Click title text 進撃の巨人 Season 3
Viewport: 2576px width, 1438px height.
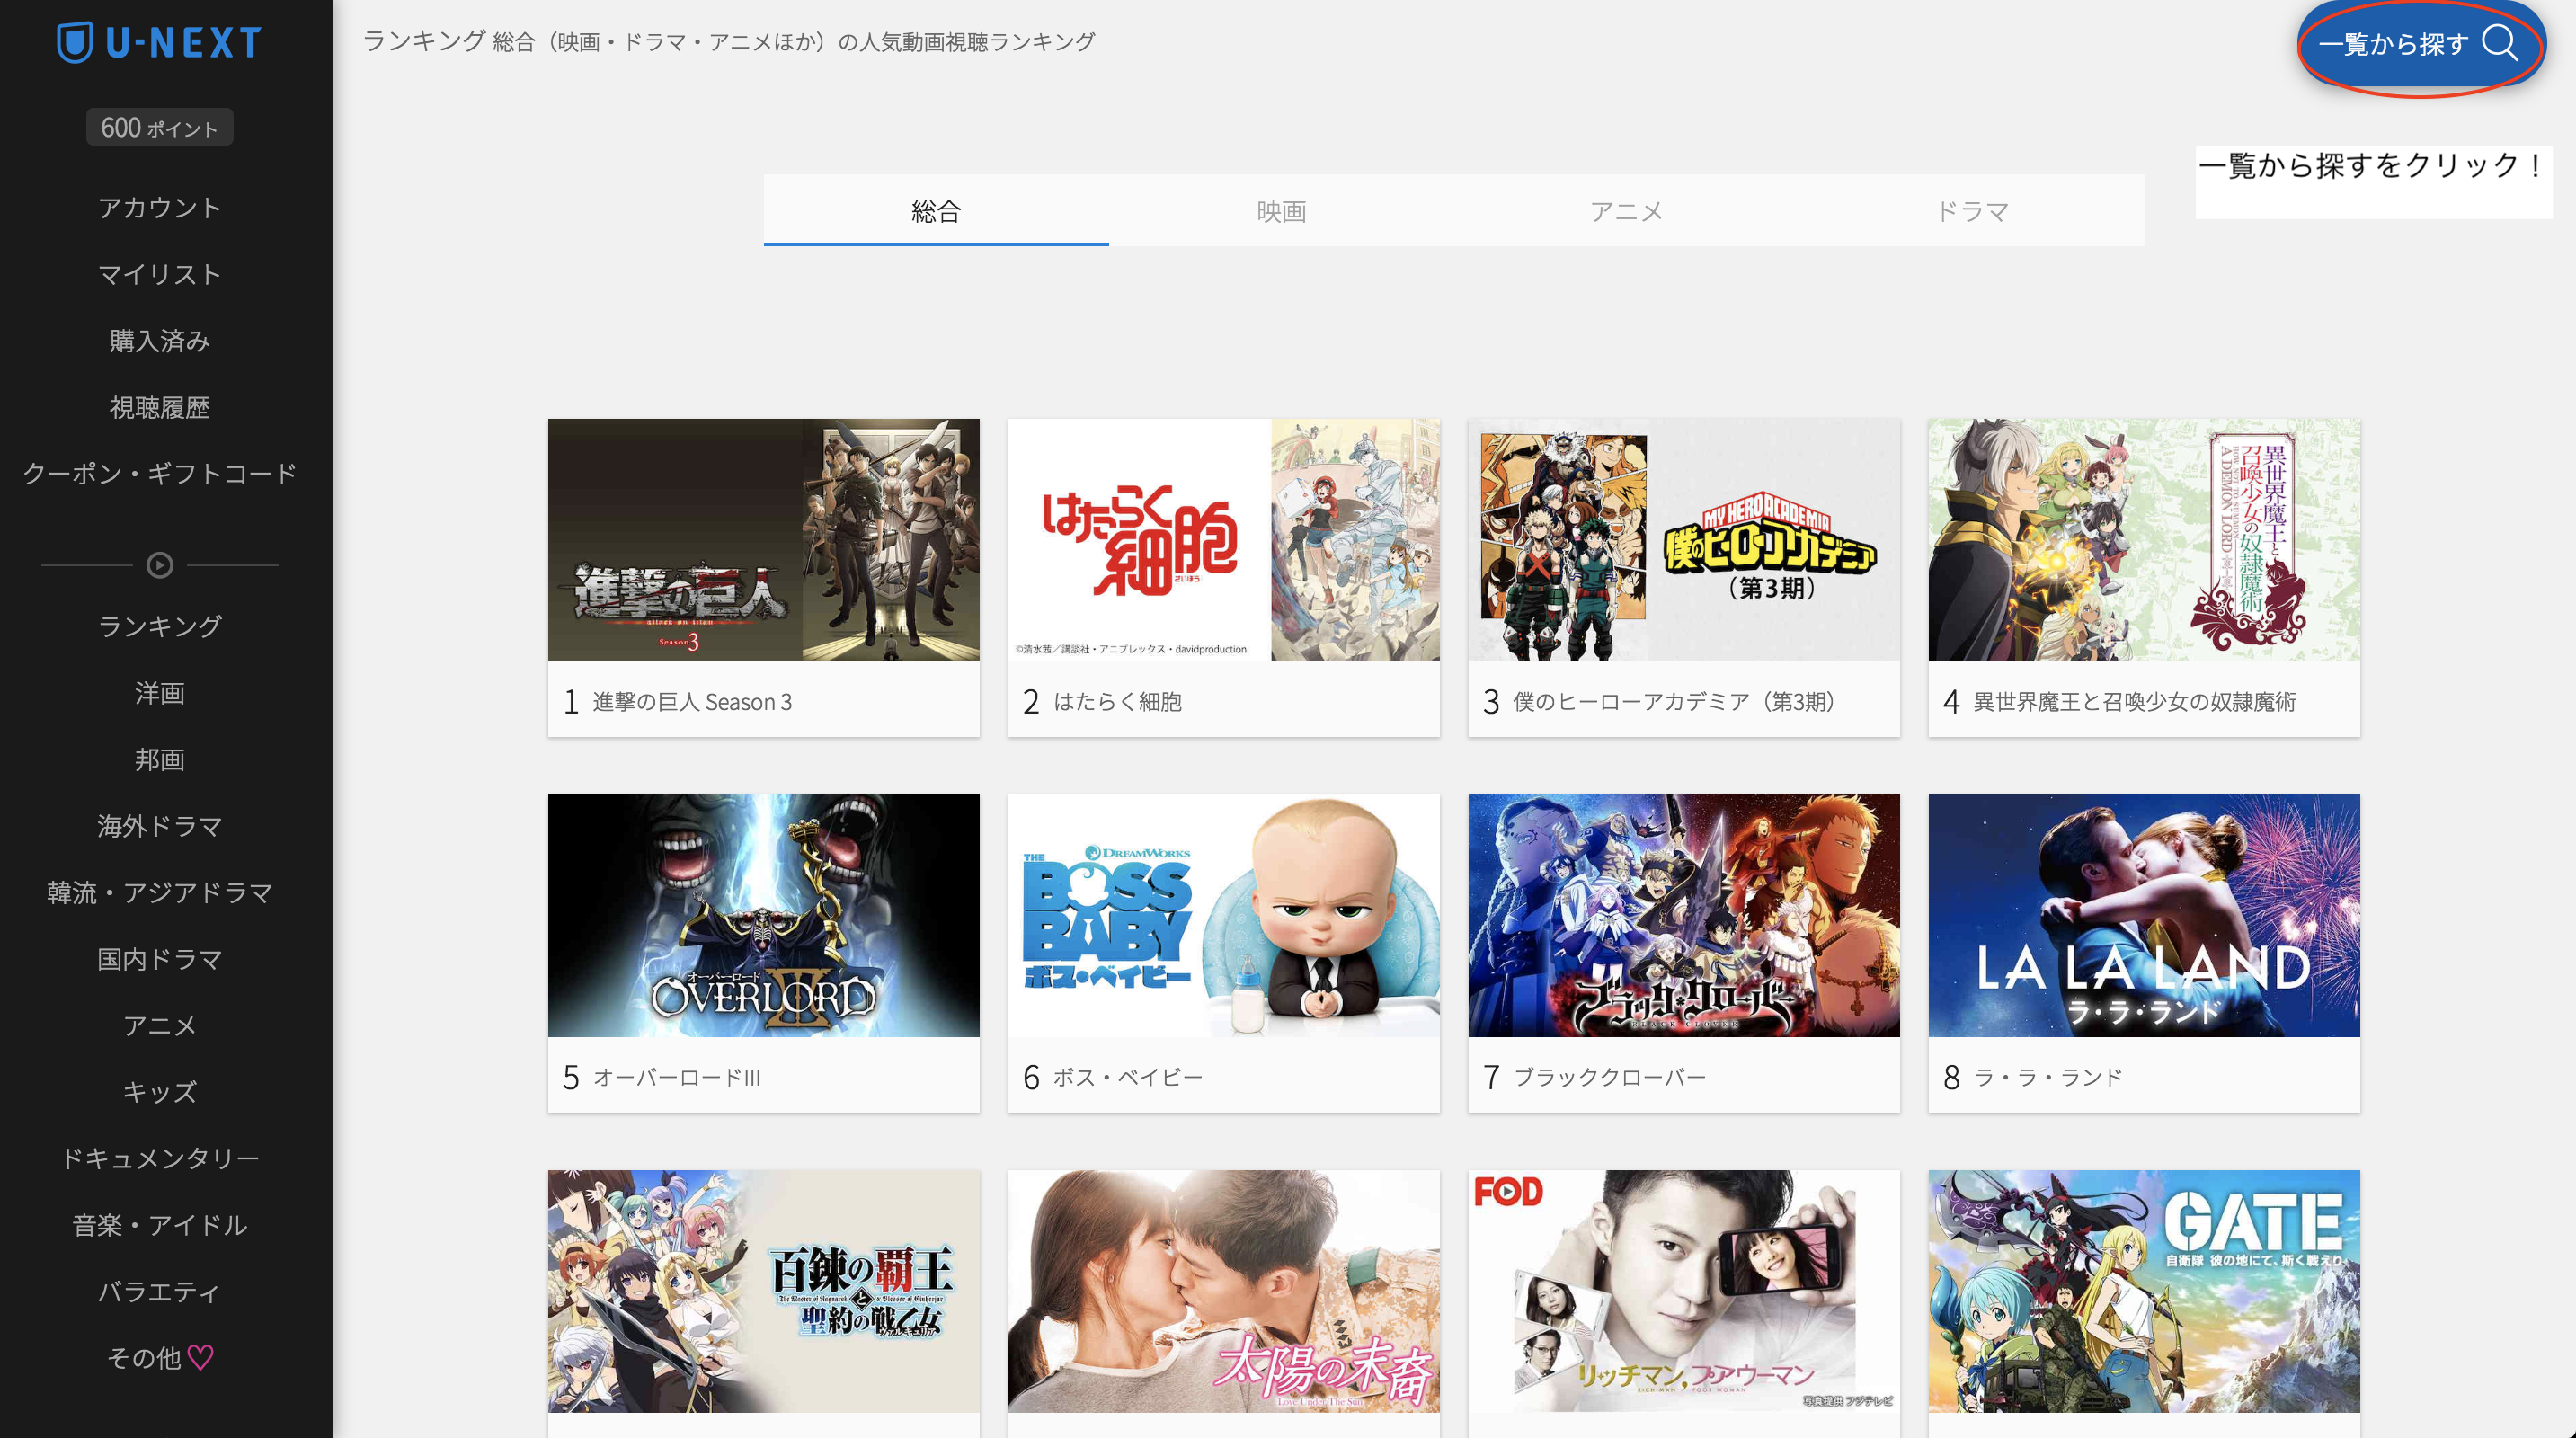pos(692,702)
